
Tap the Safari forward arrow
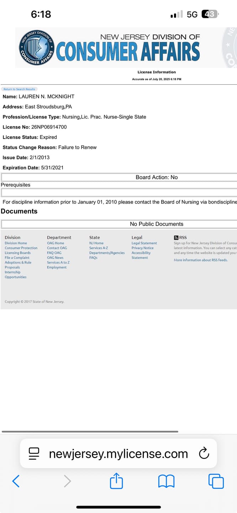pos(67,481)
